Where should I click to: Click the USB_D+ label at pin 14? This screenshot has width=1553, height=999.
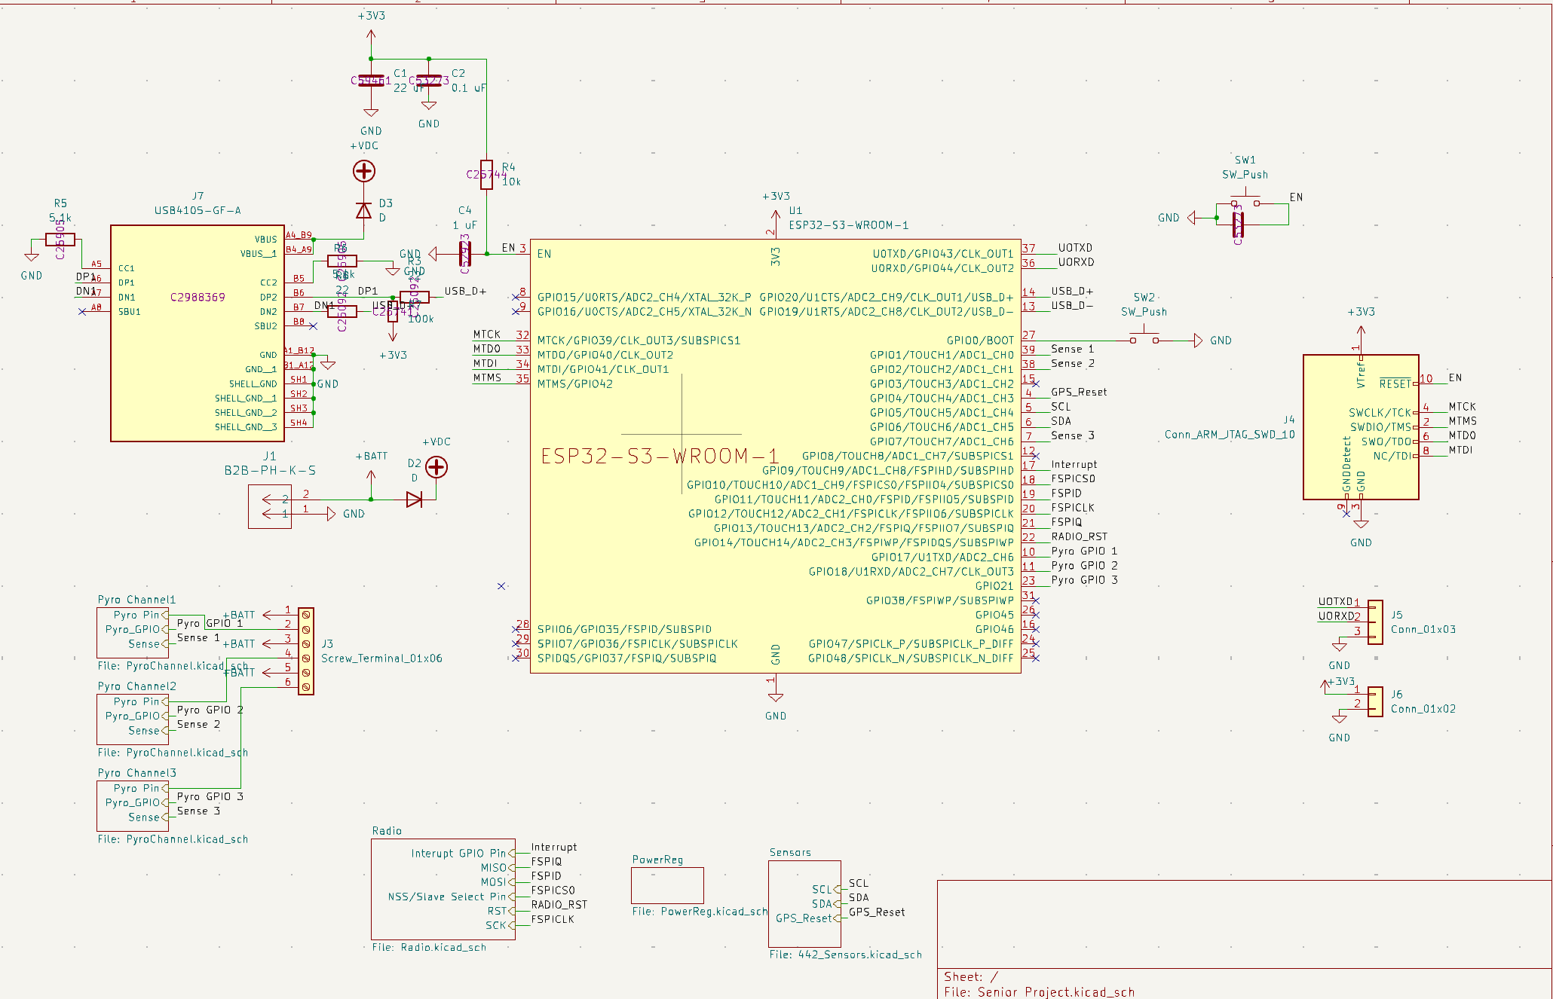coord(1072,291)
